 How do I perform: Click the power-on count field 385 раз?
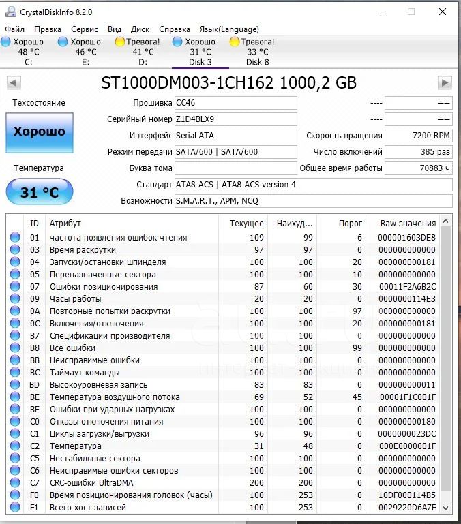pyautogui.click(x=419, y=152)
